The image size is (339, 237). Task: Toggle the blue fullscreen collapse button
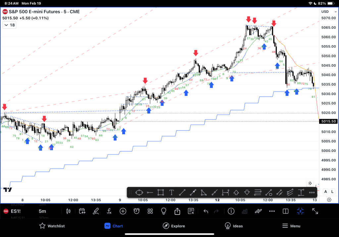300,211
